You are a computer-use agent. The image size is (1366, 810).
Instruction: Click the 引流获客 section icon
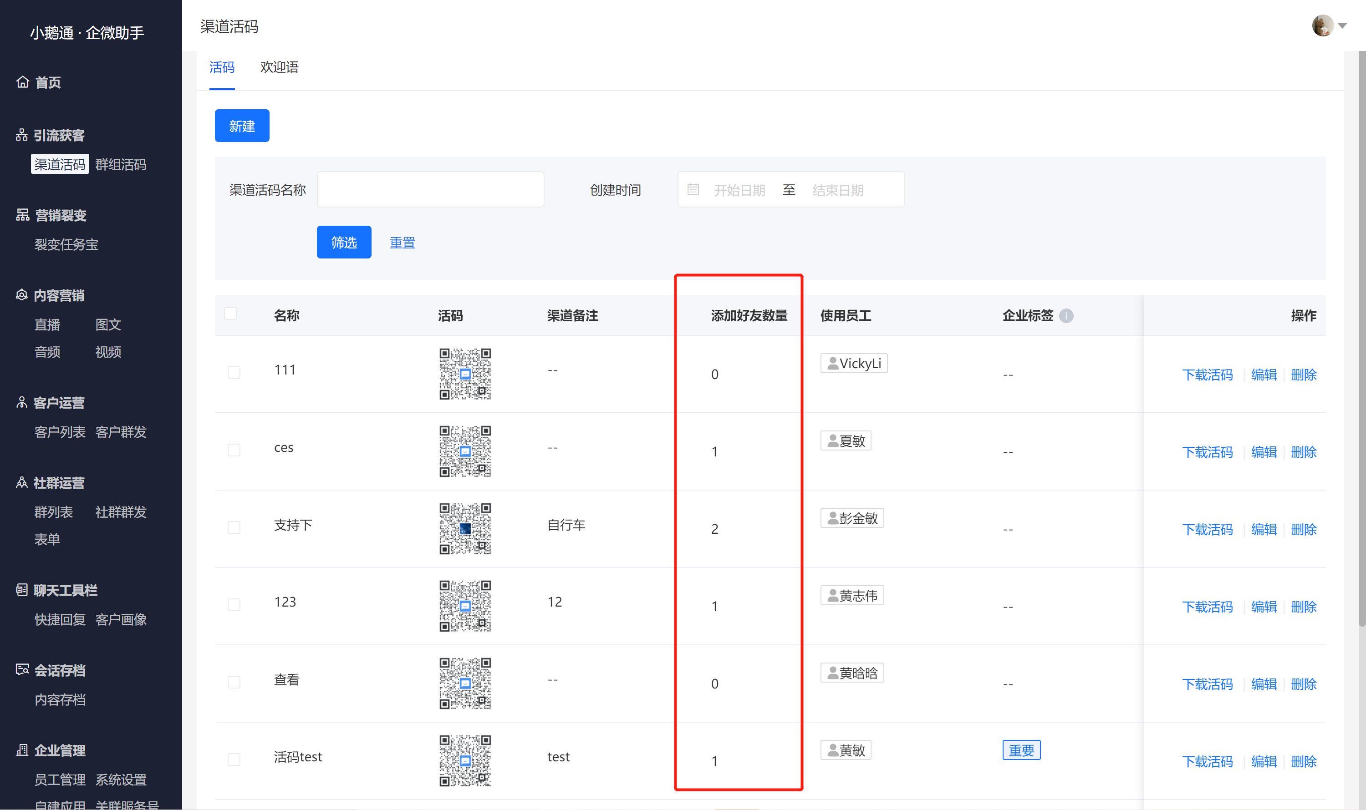coord(22,135)
